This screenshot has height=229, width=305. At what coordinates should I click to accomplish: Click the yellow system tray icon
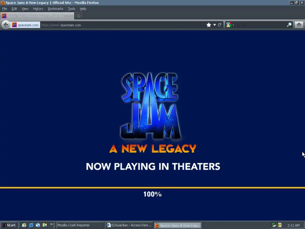pyautogui.click(x=280, y=225)
